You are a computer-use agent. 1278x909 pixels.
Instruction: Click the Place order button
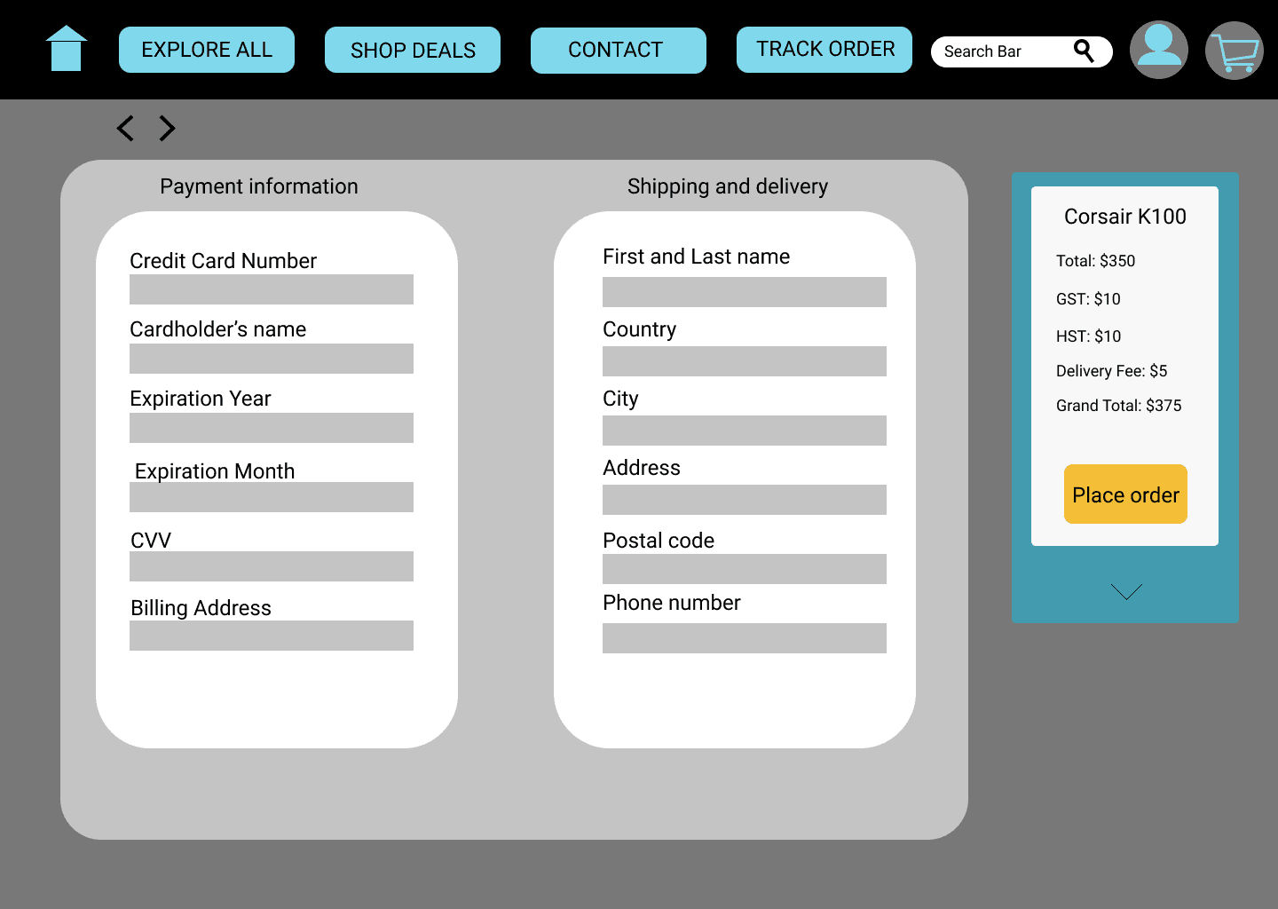1125,494
